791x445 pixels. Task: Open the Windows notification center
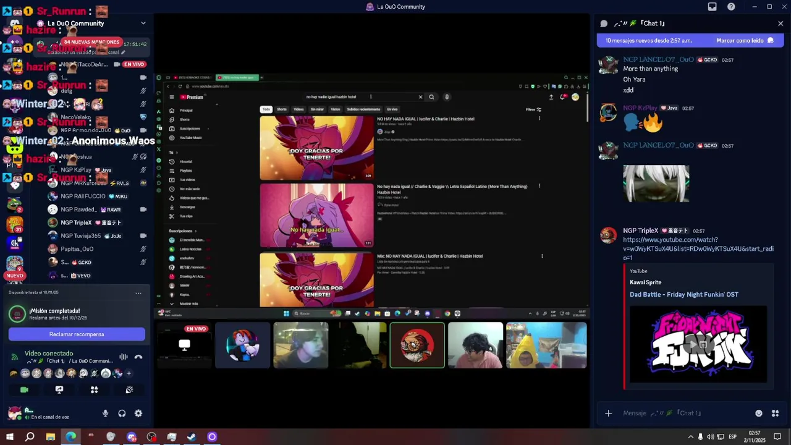[x=777, y=437]
